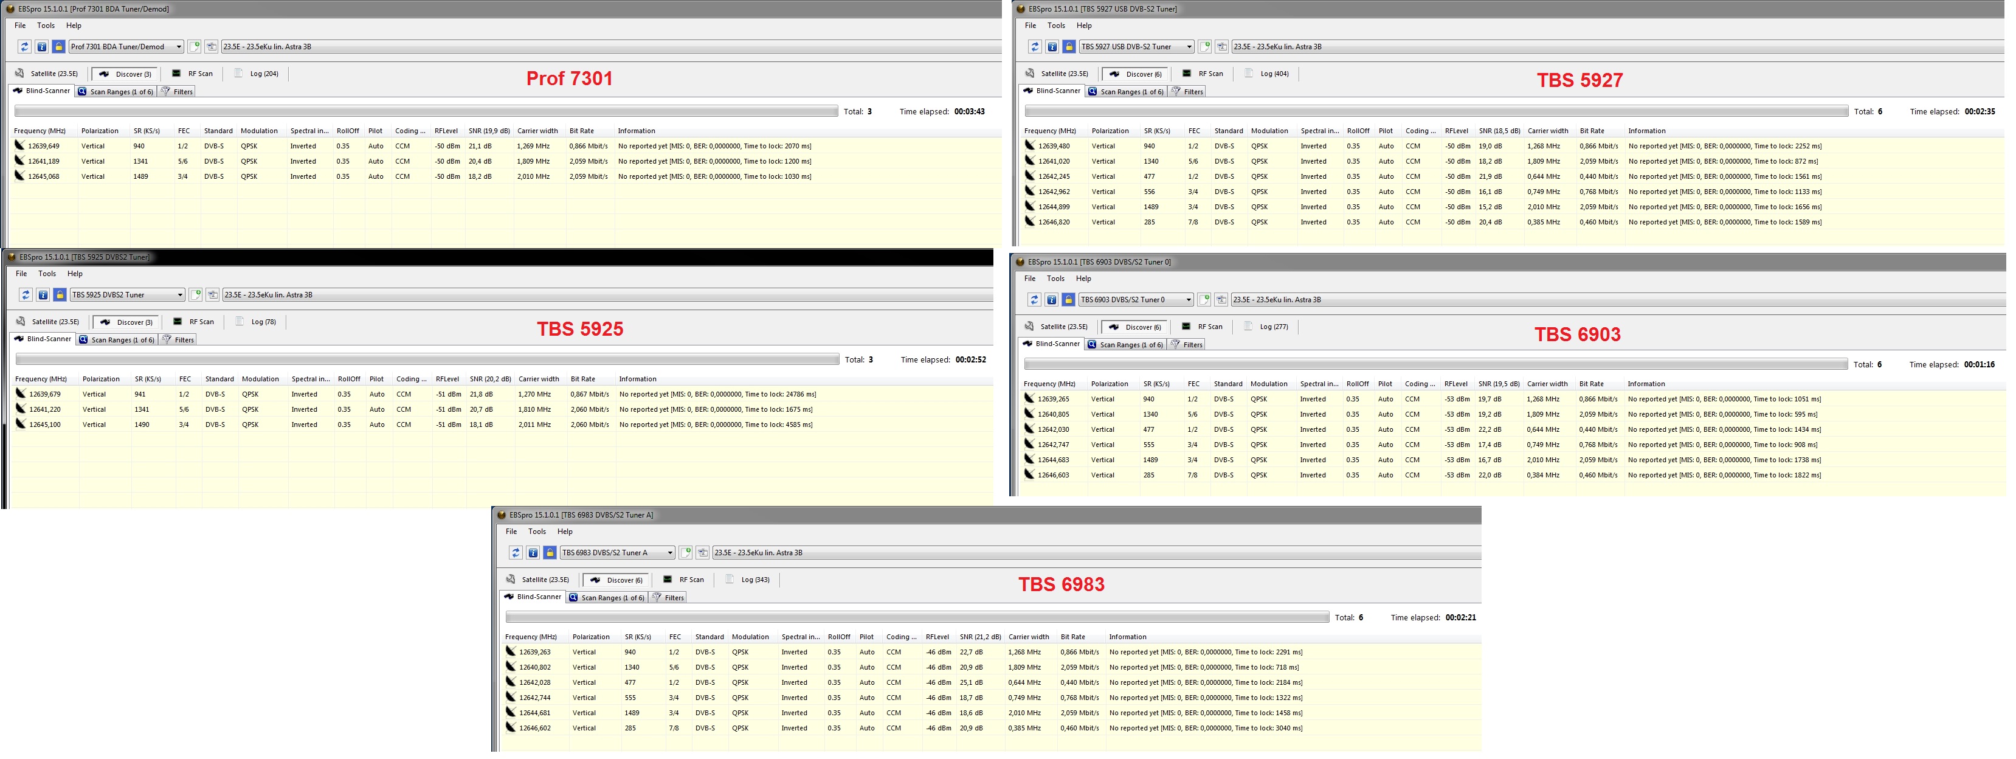
Task: Toggle lock icon in TBS 5925 window
Action: pos(60,296)
